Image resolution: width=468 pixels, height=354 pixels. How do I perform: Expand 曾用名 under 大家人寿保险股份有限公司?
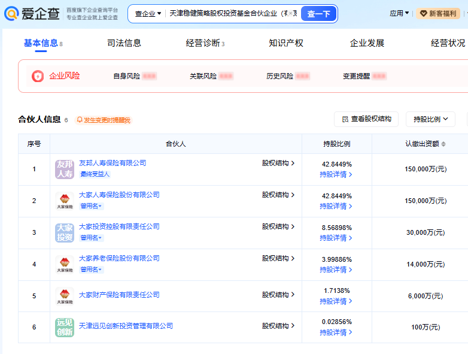coord(92,206)
